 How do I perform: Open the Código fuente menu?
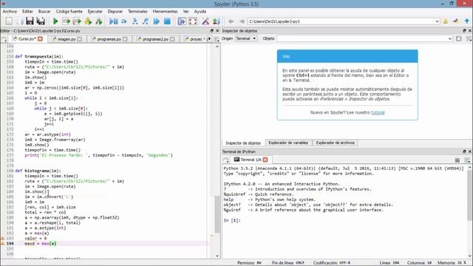69,11
